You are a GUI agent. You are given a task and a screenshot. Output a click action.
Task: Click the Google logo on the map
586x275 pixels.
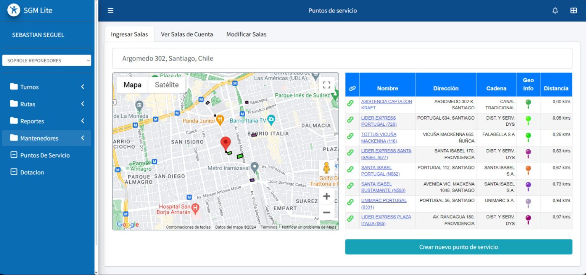coord(127,225)
